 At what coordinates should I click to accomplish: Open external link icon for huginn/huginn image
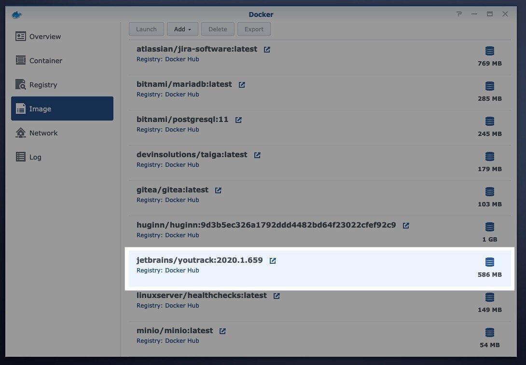405,226
